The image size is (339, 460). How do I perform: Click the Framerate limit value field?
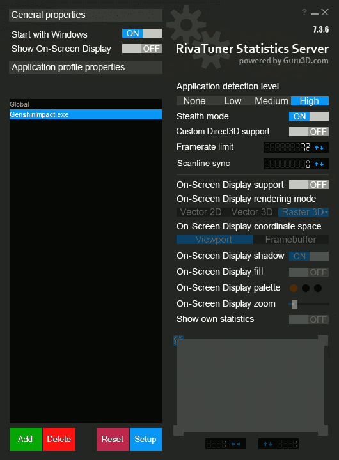(288, 148)
